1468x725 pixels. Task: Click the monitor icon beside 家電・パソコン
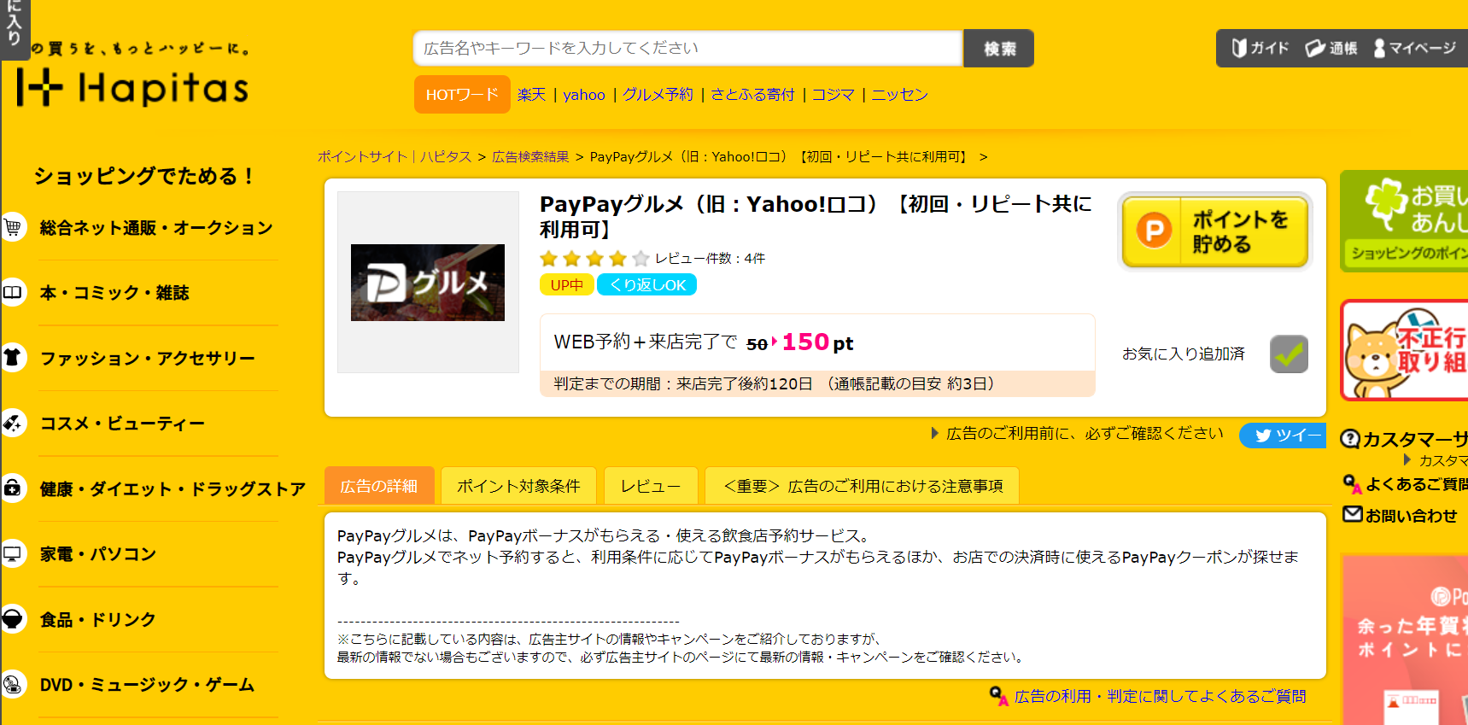point(13,553)
